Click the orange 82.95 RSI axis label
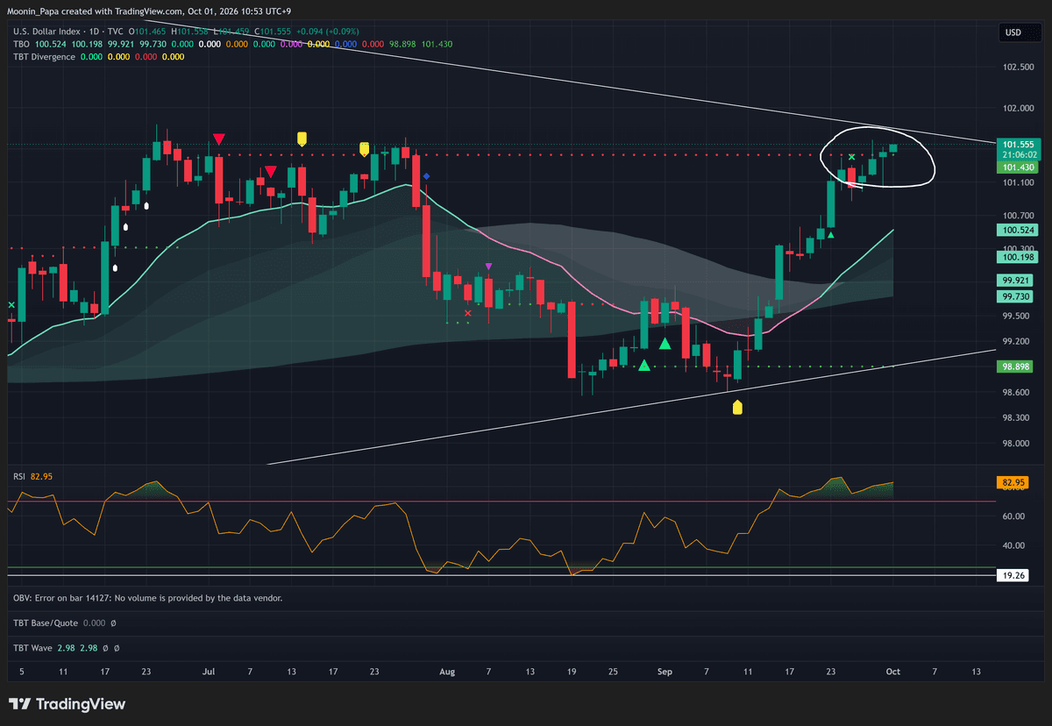This screenshot has height=726, width=1052. [1013, 482]
